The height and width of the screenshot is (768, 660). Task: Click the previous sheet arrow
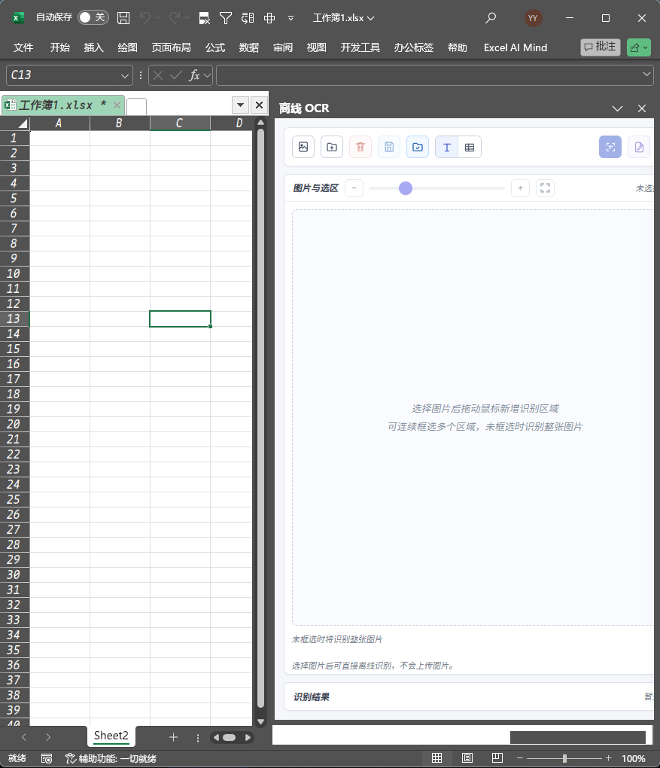[x=24, y=737]
